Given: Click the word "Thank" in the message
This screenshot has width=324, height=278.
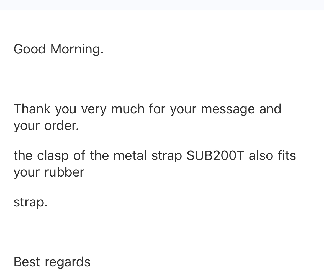Looking at the screenshot, I should pos(32,109).
